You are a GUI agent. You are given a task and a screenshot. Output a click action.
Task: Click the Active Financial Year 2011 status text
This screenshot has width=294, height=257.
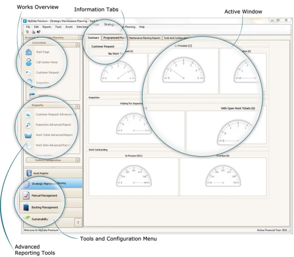click(x=272, y=230)
